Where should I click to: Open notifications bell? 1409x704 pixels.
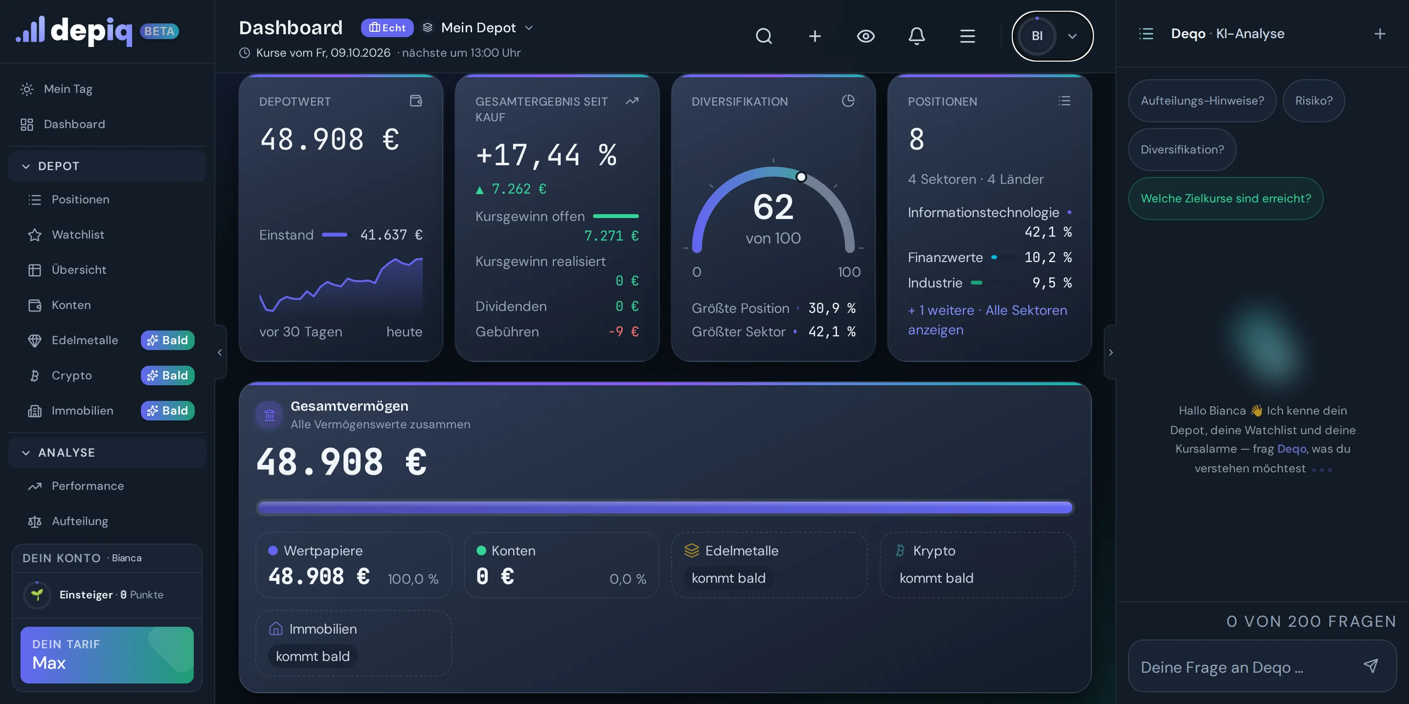tap(916, 36)
